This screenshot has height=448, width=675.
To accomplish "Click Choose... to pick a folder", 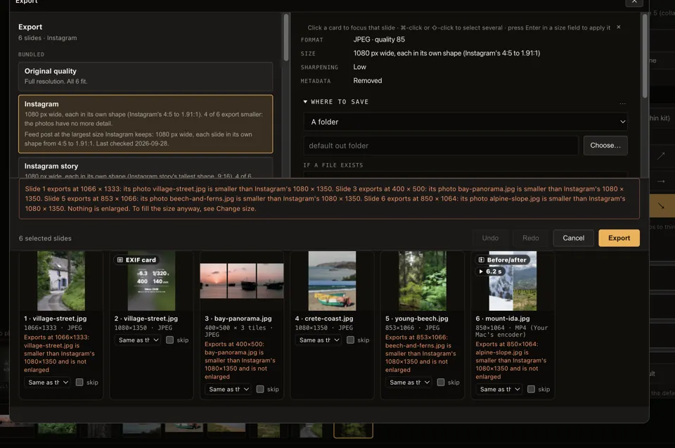I will tap(605, 146).
